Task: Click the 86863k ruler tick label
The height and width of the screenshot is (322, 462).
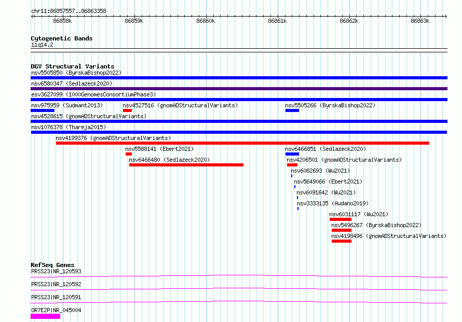Action: (x=420, y=21)
